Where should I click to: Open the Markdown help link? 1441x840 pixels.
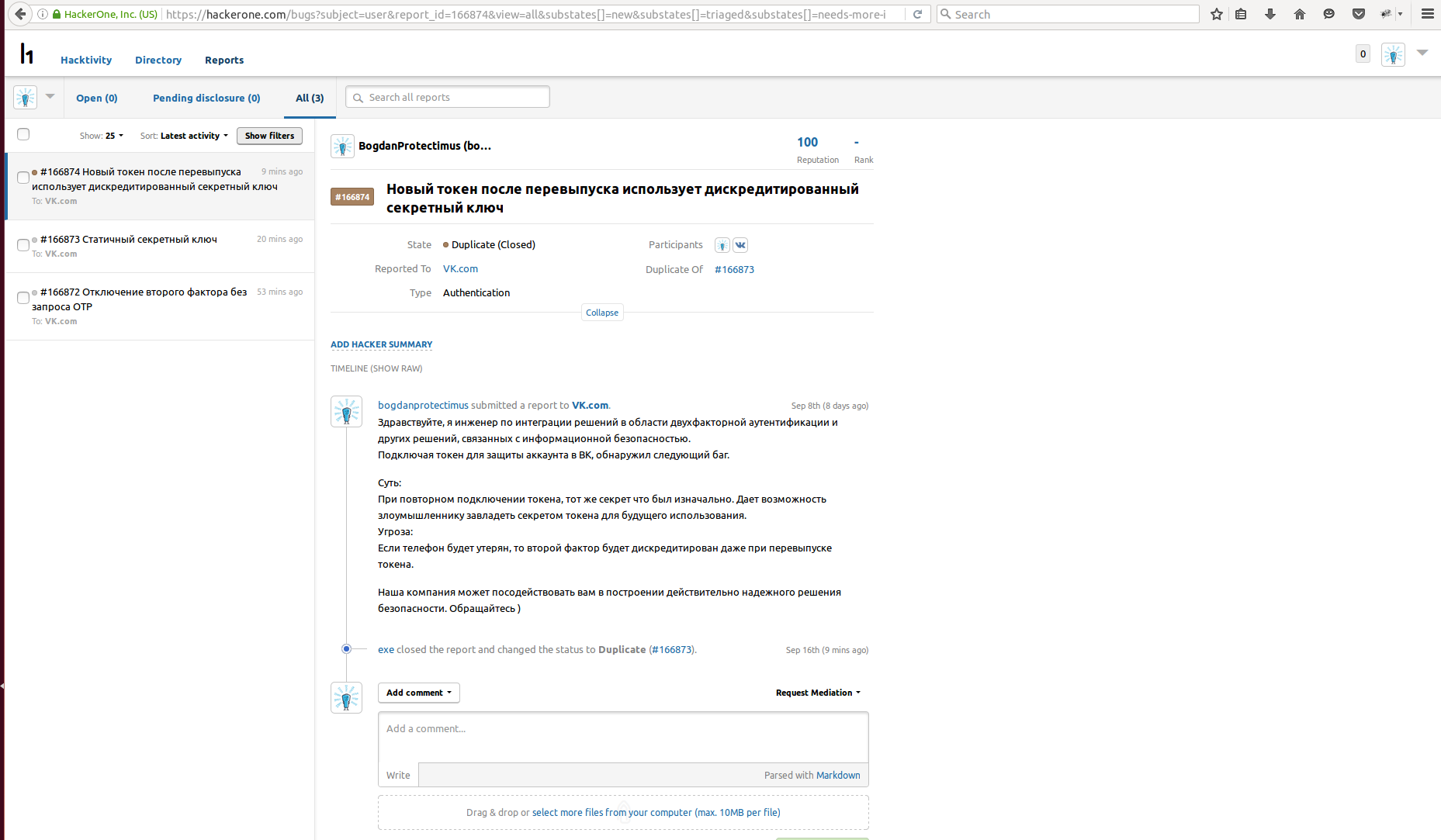[838, 775]
